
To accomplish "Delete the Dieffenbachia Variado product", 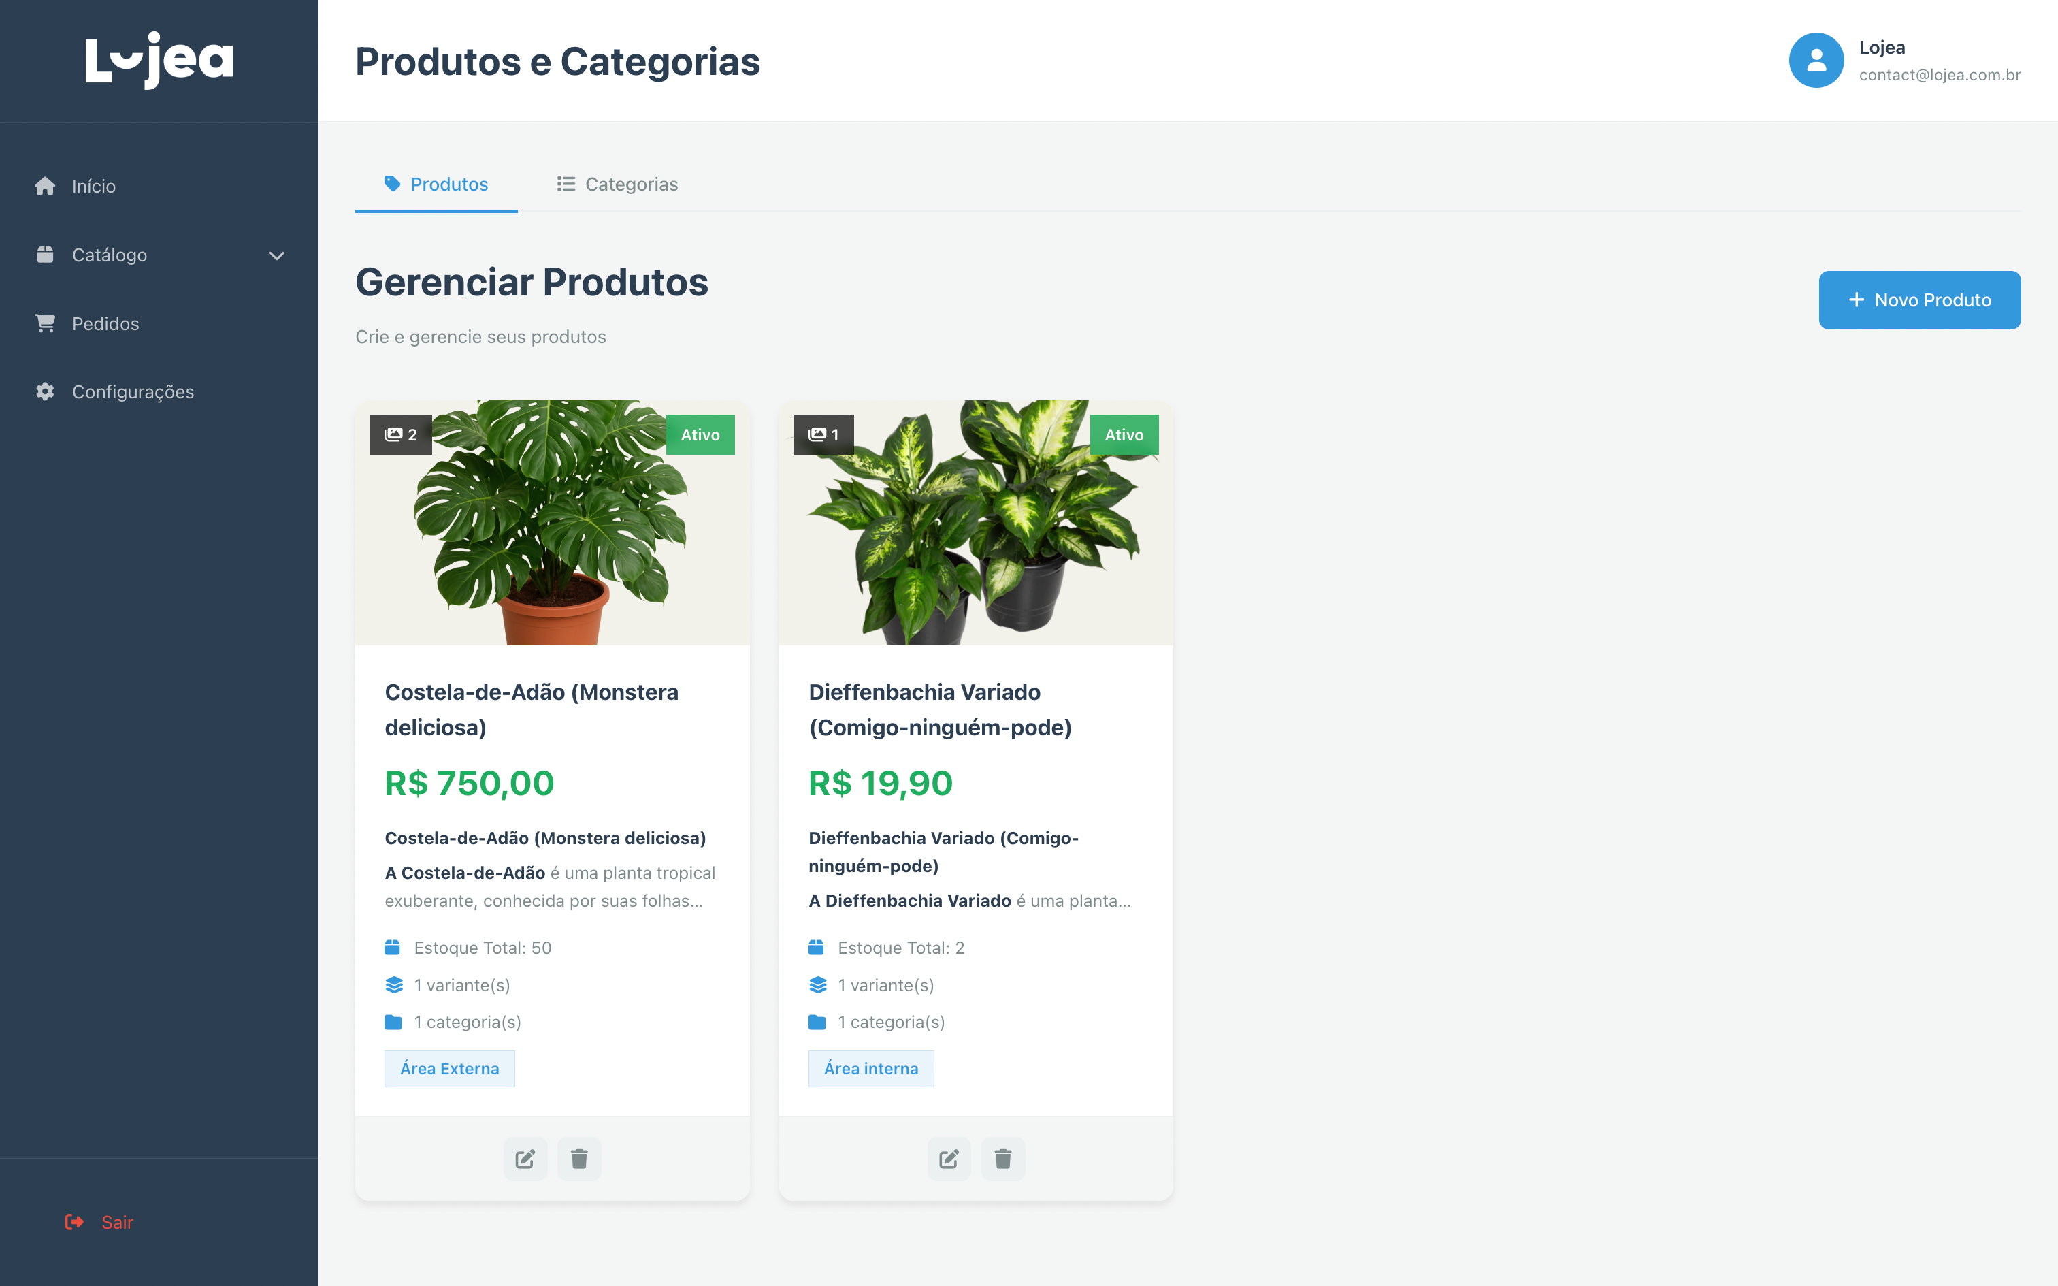I will (x=1003, y=1159).
